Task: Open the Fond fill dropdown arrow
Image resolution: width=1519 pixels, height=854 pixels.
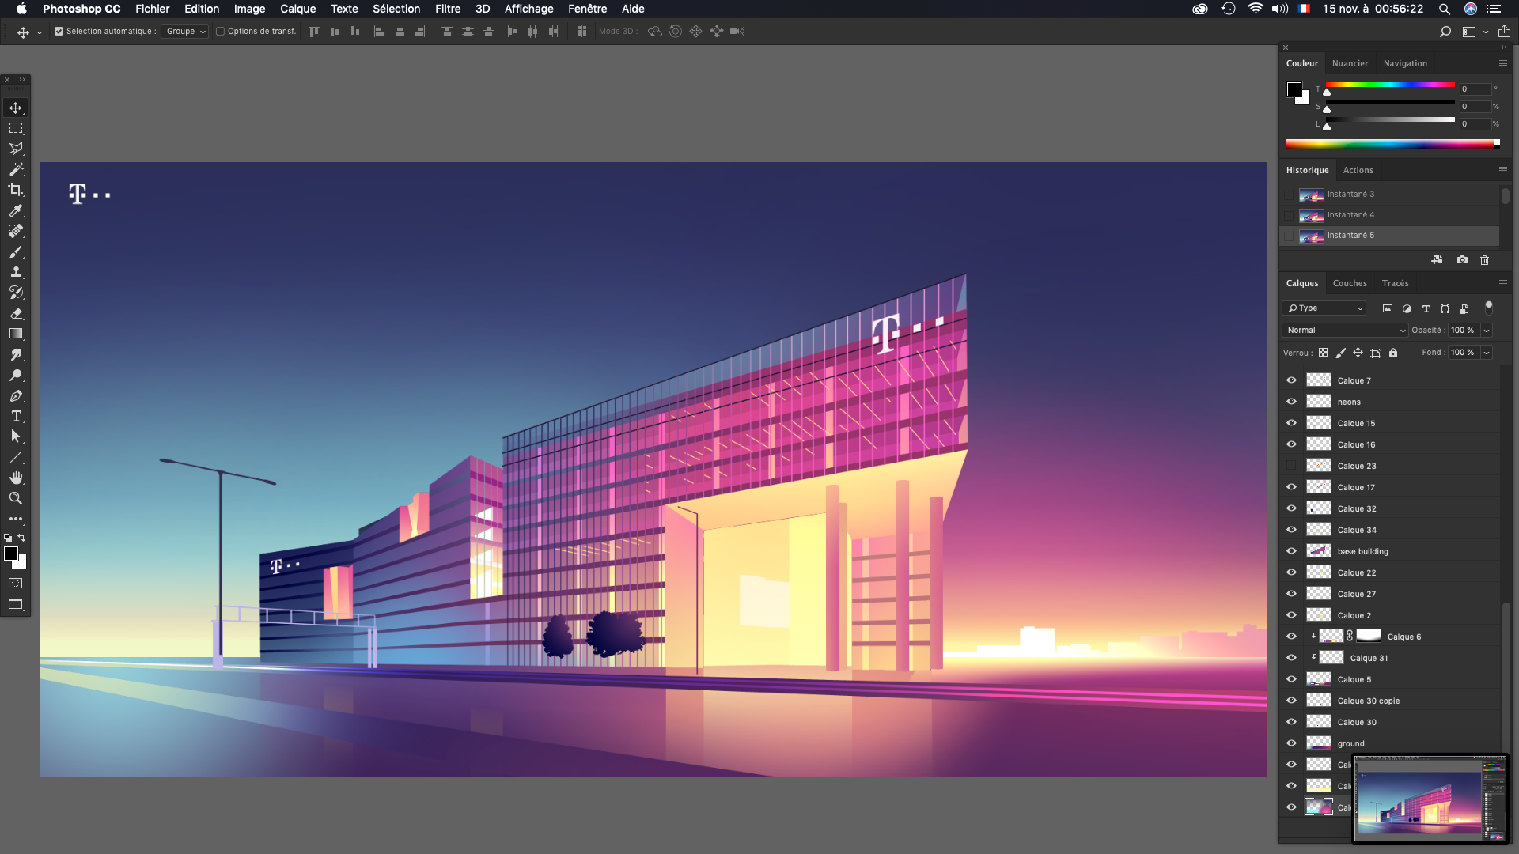Action: point(1487,353)
